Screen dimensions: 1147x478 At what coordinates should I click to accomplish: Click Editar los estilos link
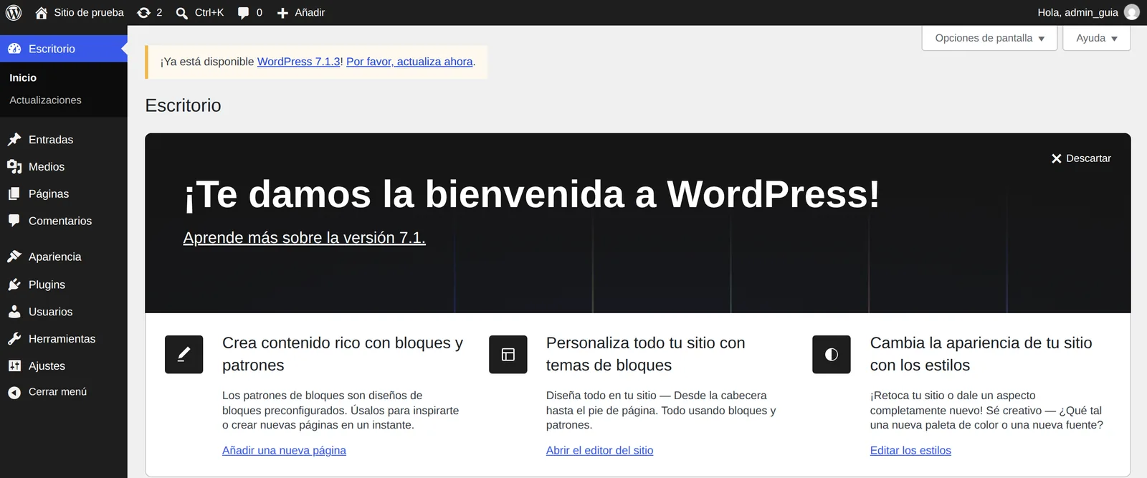tap(910, 450)
